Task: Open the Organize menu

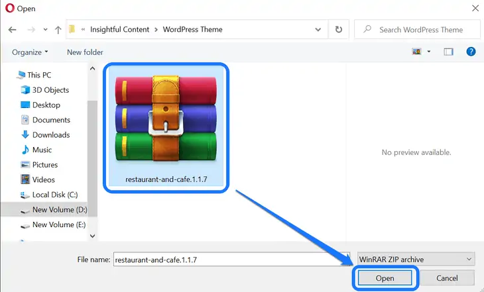Action: coord(30,52)
